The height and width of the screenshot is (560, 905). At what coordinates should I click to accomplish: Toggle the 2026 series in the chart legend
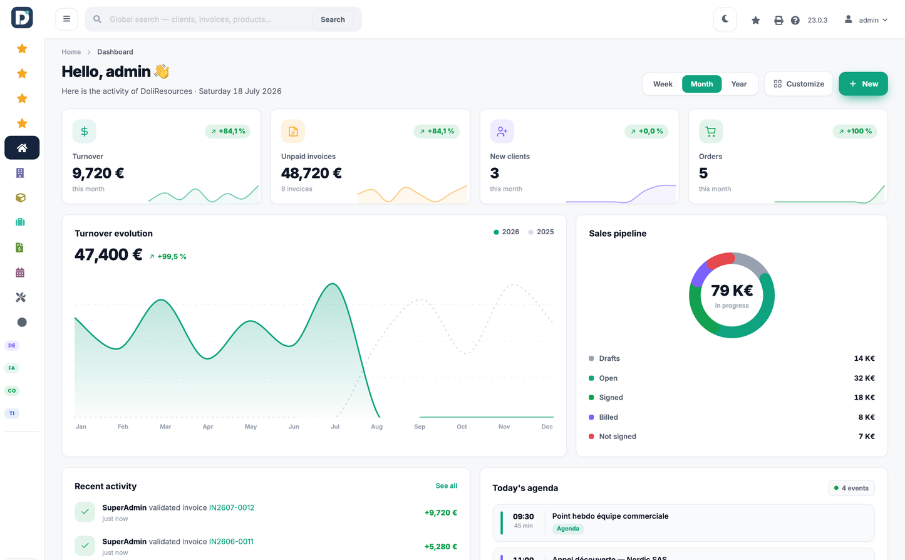tap(507, 232)
